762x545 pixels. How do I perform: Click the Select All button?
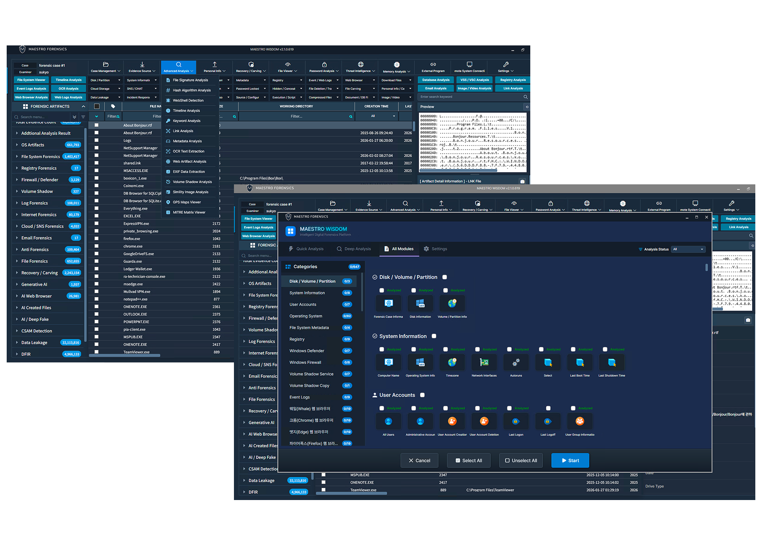(469, 460)
